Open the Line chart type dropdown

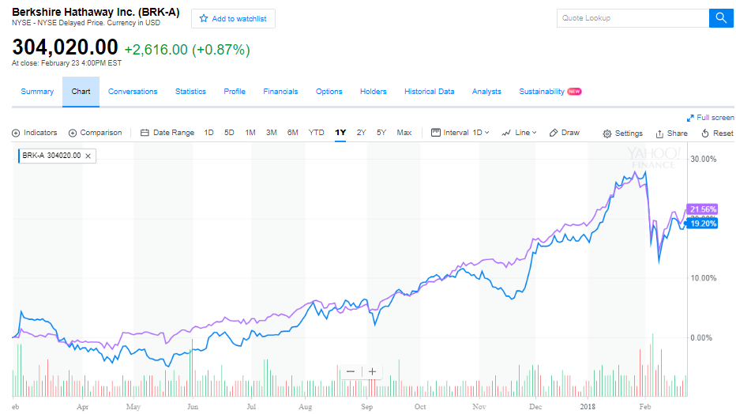[519, 133]
